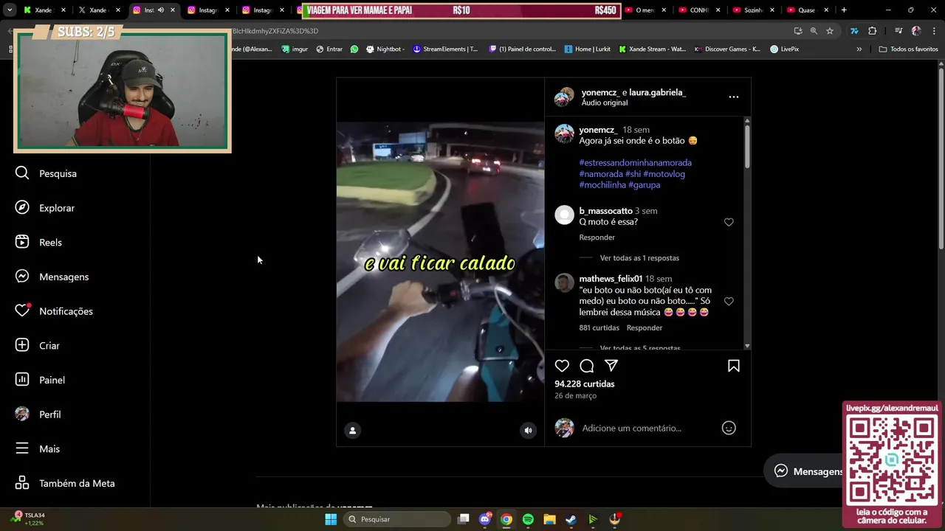Image resolution: width=945 pixels, height=531 pixels.
Task: Go to Reels in sidebar
Action: 38,243
